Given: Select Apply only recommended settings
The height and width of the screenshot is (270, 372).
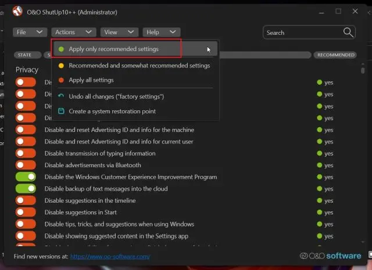Looking at the screenshot, I should pos(135,49).
